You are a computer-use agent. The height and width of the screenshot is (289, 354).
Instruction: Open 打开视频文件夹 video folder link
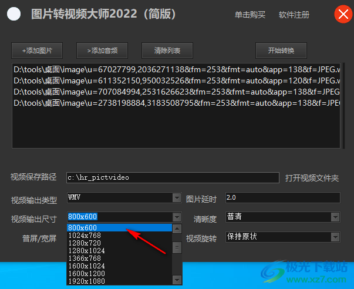312,178
